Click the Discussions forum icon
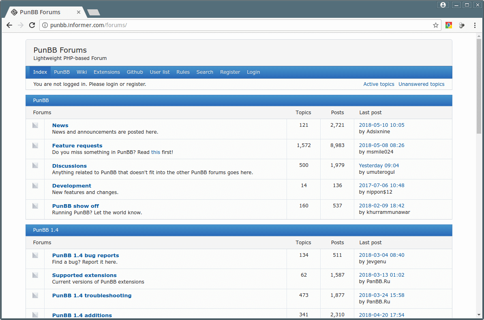This screenshot has width=484, height=320. pyautogui.click(x=35, y=165)
